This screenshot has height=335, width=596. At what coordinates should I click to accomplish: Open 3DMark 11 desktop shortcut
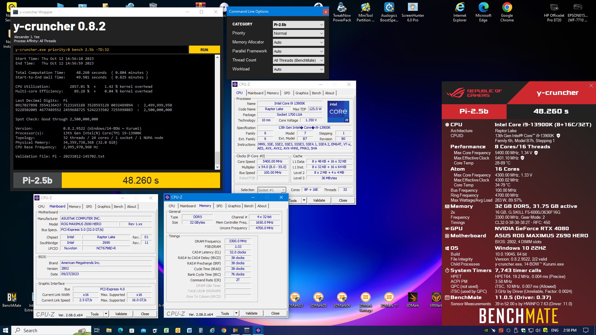(389, 300)
